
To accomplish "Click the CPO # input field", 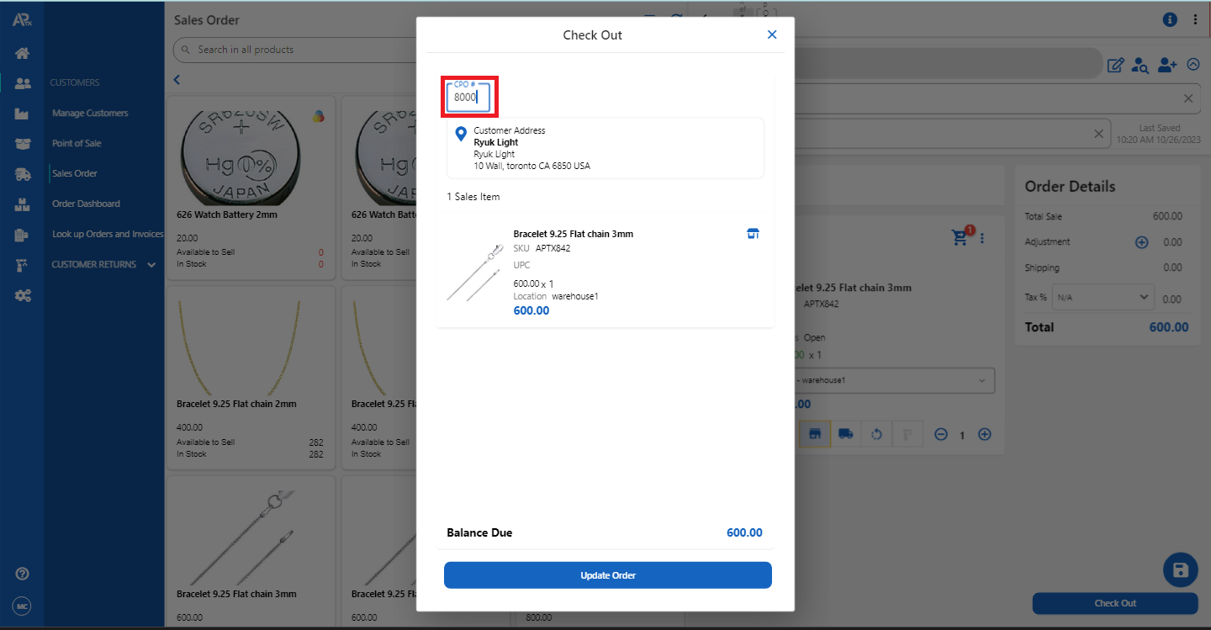I will (468, 97).
